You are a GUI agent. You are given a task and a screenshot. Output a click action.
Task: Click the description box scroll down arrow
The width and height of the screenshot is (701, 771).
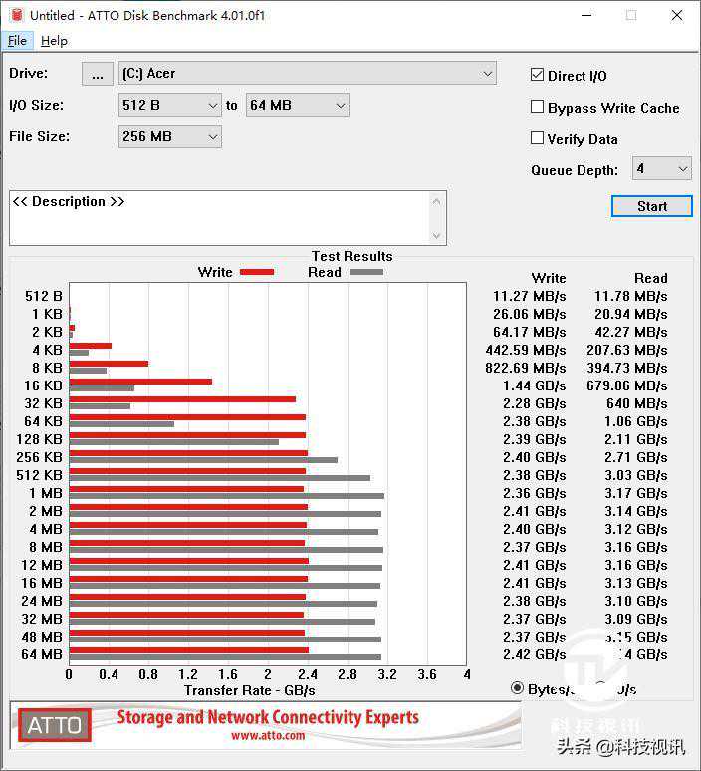click(436, 235)
